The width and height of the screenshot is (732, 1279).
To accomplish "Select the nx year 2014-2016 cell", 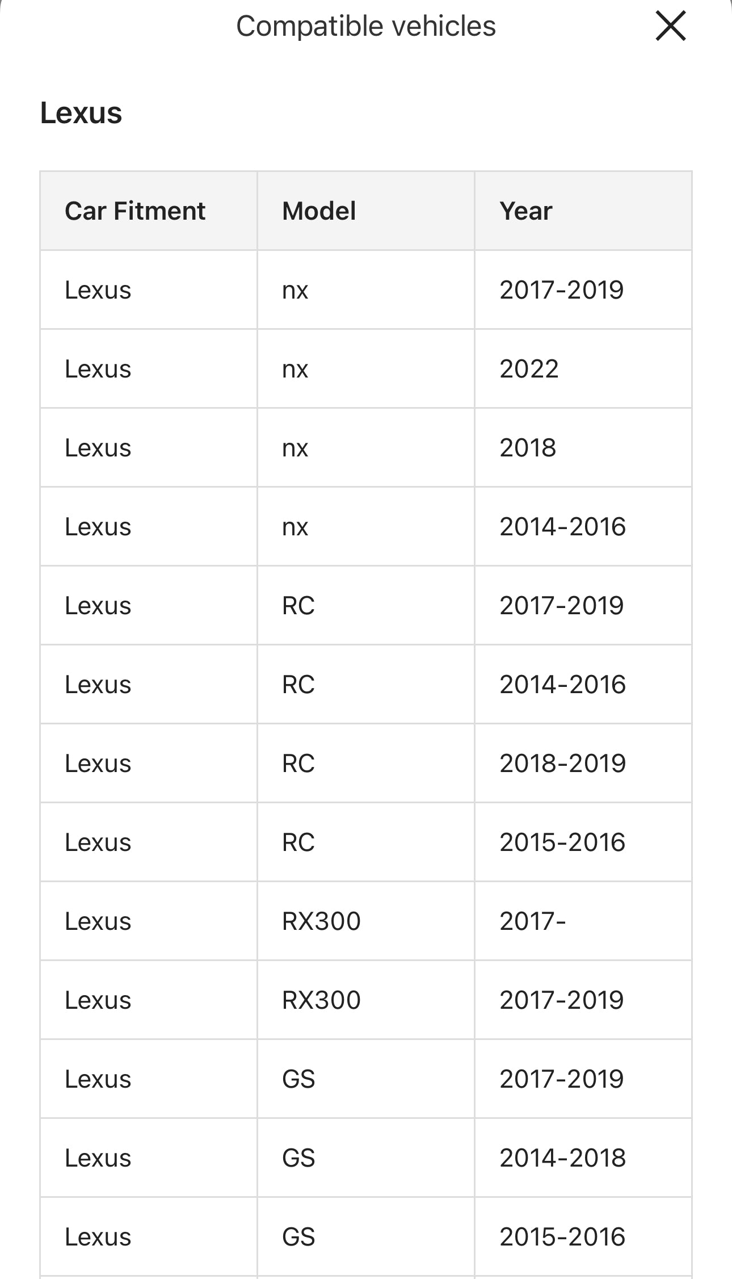I will pyautogui.click(x=583, y=526).
